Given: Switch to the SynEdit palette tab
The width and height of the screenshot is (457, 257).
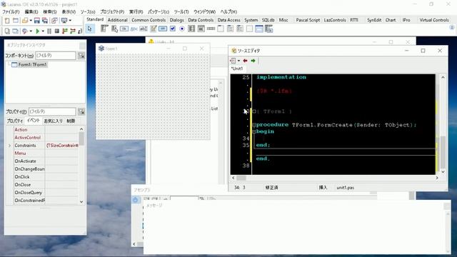Looking at the screenshot, I should point(374,20).
